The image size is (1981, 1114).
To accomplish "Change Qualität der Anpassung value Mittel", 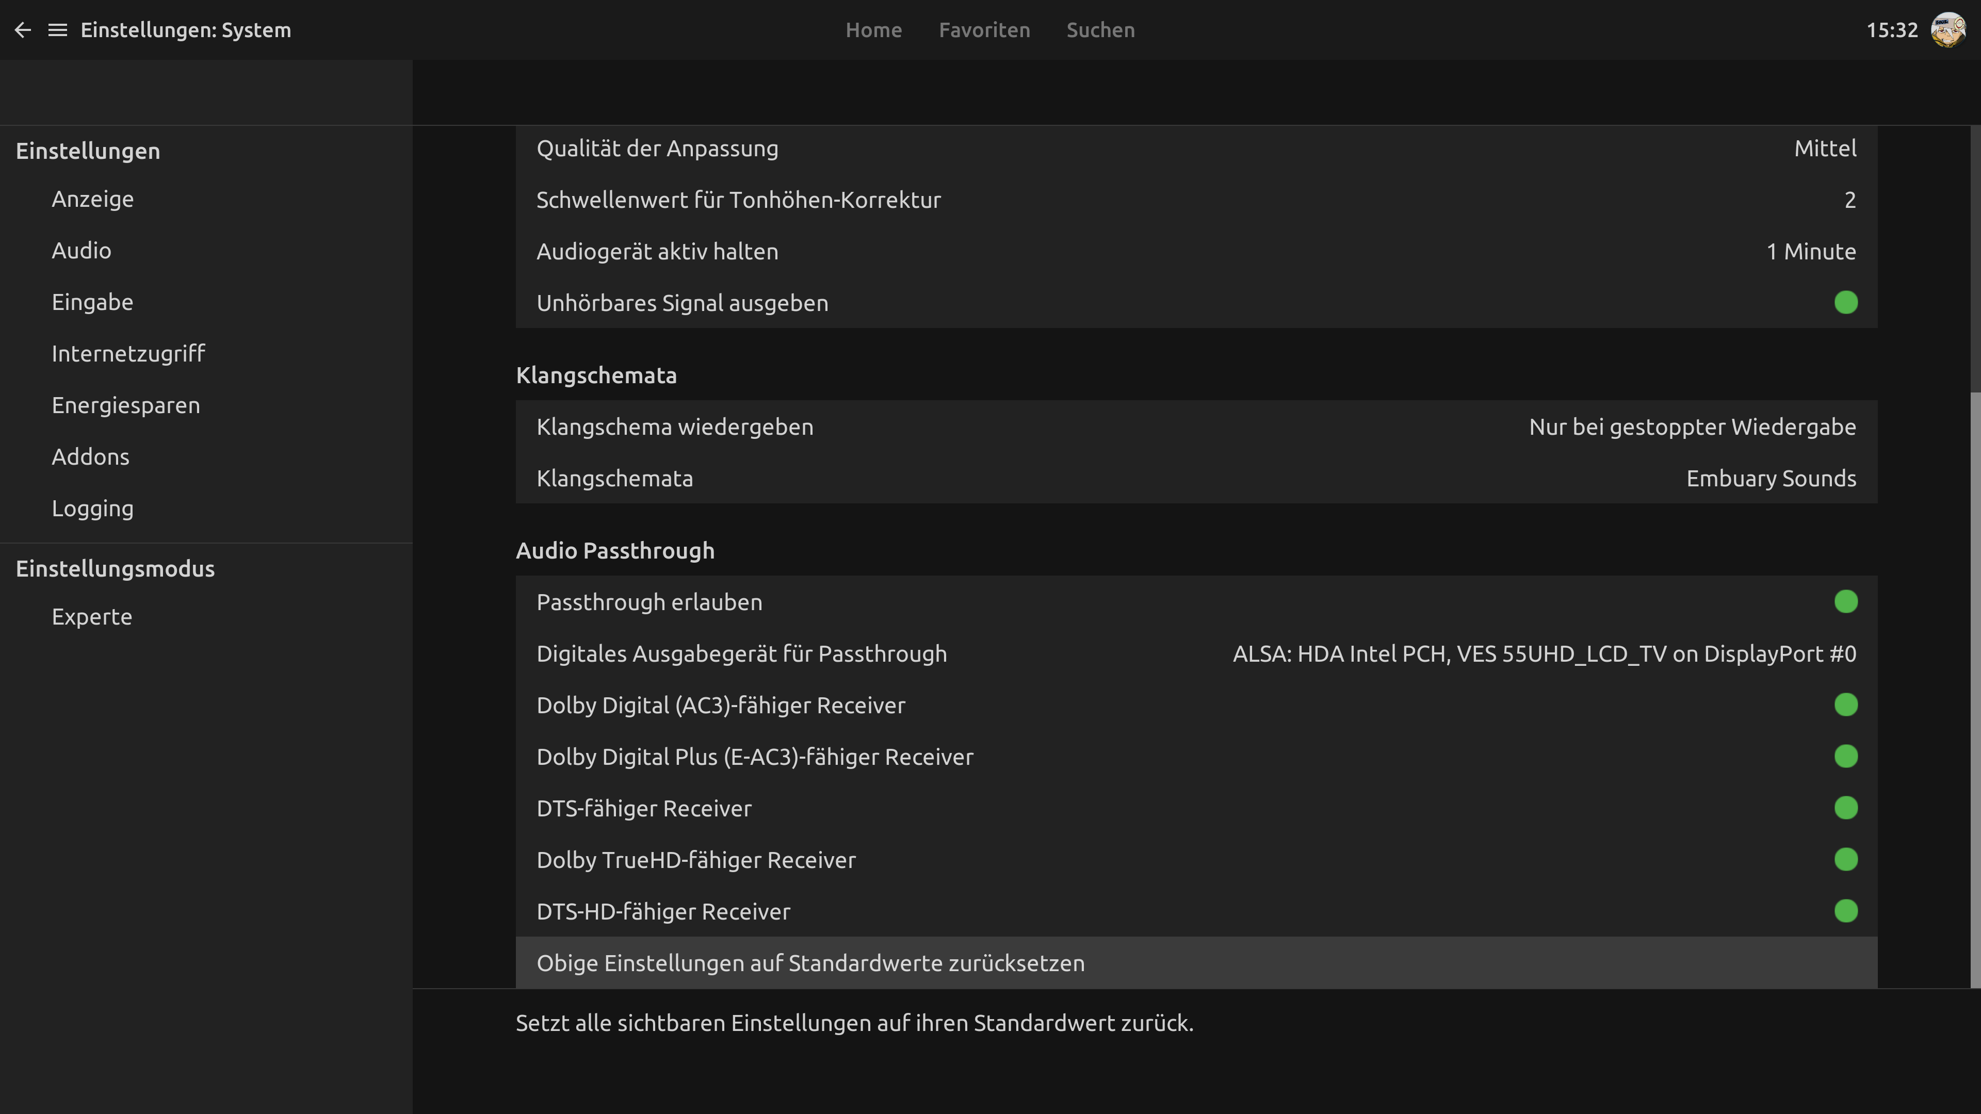I will click(1197, 149).
